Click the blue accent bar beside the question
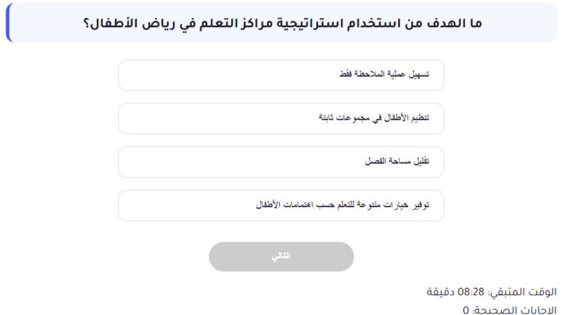 [8, 22]
